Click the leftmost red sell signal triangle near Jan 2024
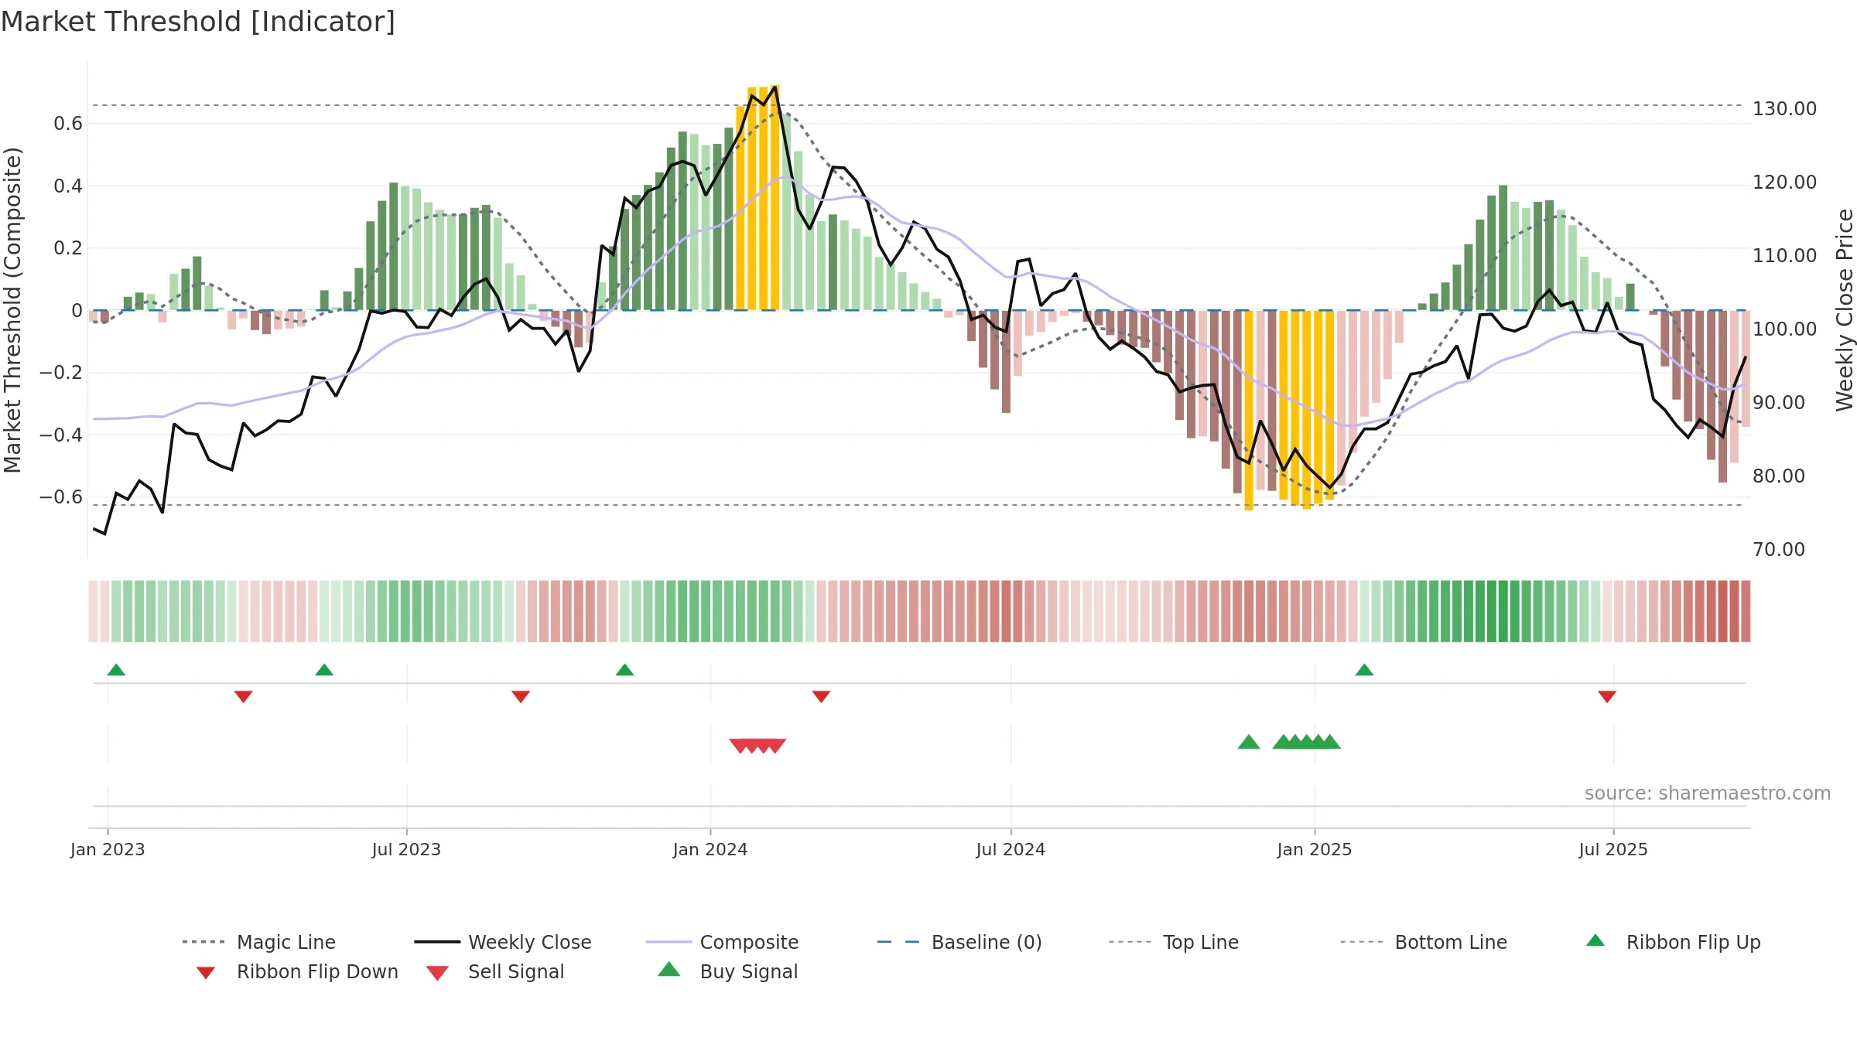Viewport: 1857px width, 1044px height. point(740,746)
